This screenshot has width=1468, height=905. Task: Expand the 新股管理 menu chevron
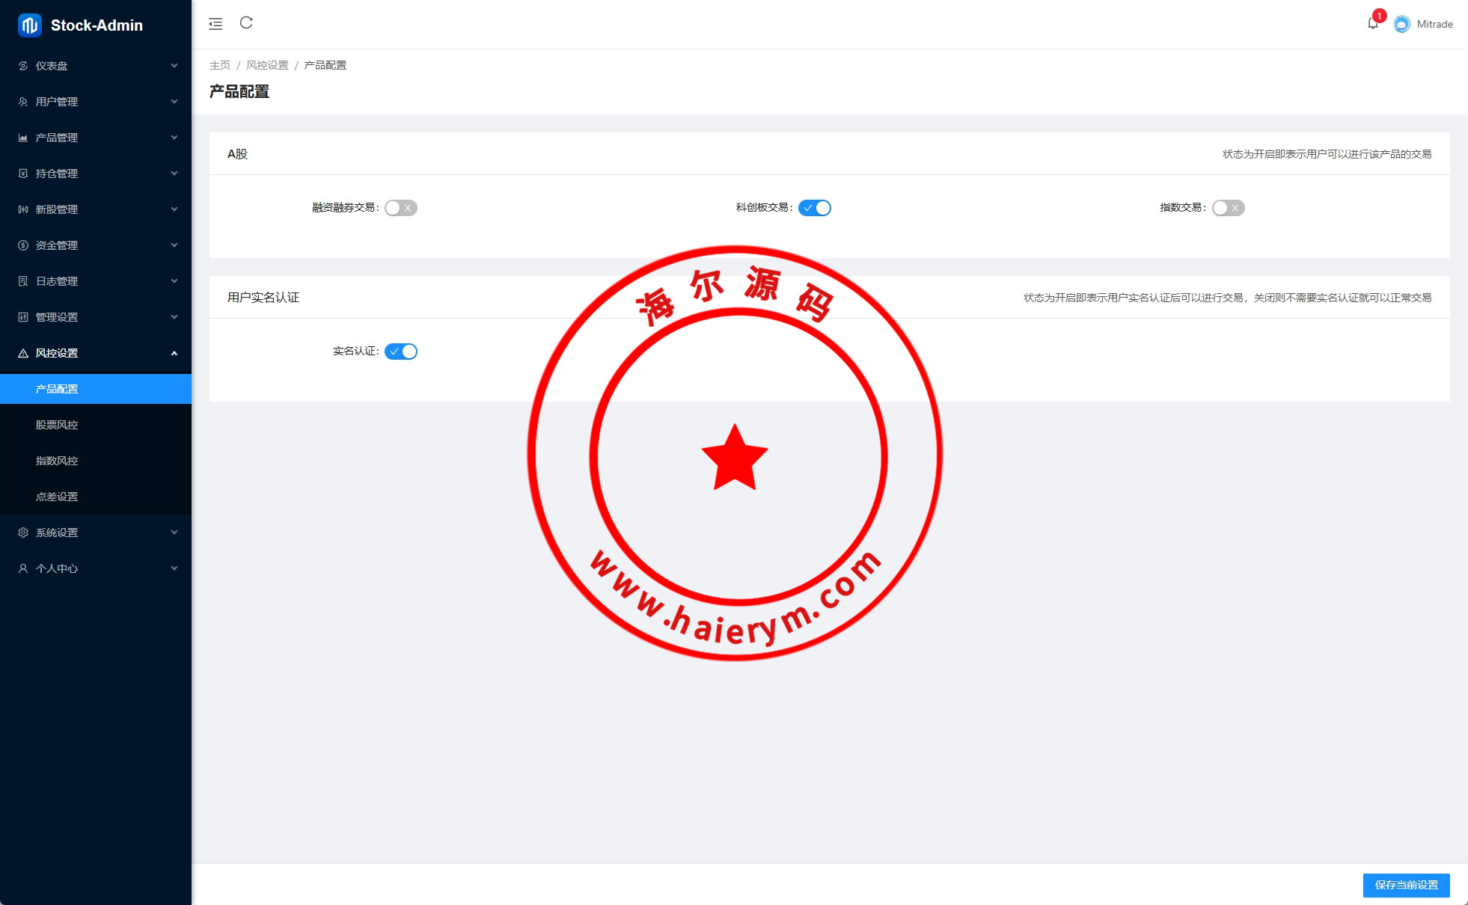(174, 209)
